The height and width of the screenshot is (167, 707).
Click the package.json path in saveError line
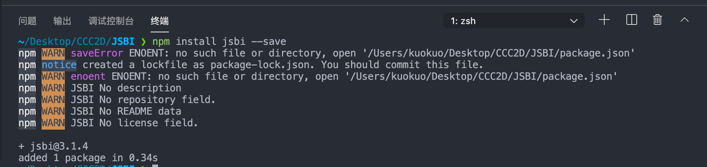click(501, 53)
